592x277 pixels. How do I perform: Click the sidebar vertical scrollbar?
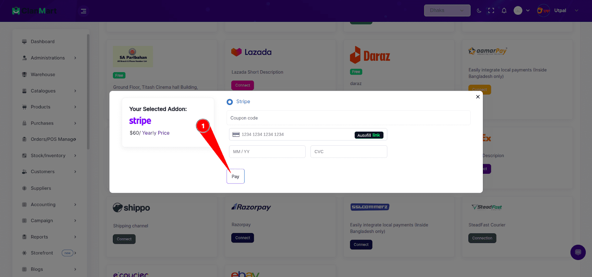88,92
